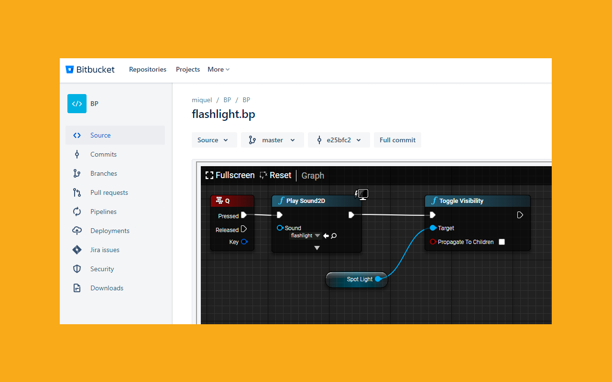This screenshot has width=612, height=382.
Task: Click the flashlight.bp file title
Action: pyautogui.click(x=223, y=114)
